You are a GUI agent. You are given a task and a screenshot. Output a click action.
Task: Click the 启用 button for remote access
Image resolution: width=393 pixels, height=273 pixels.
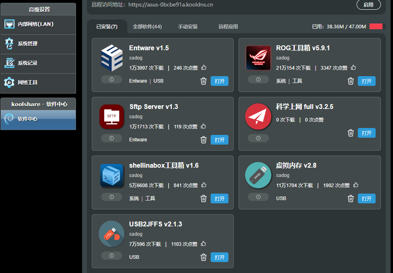pos(368,4)
